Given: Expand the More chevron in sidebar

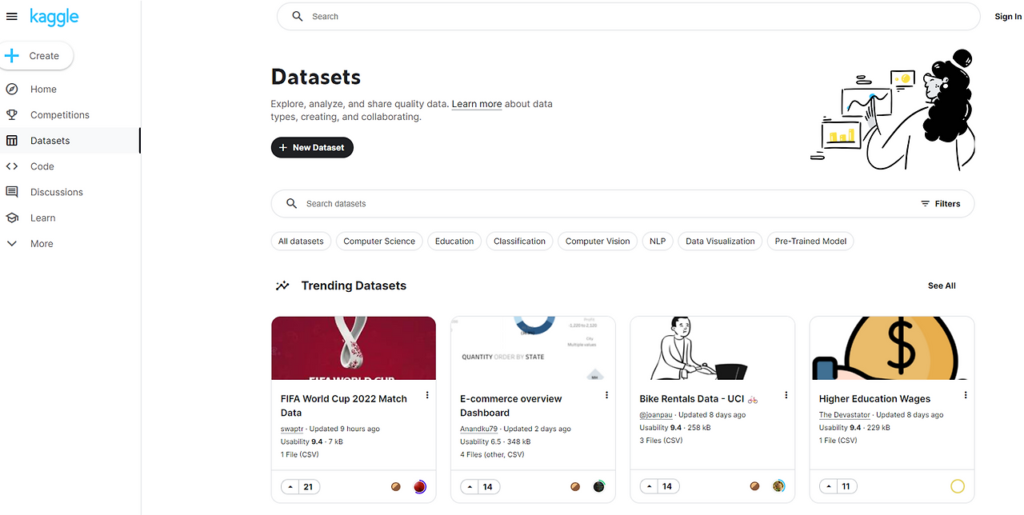Looking at the screenshot, I should 12,244.
